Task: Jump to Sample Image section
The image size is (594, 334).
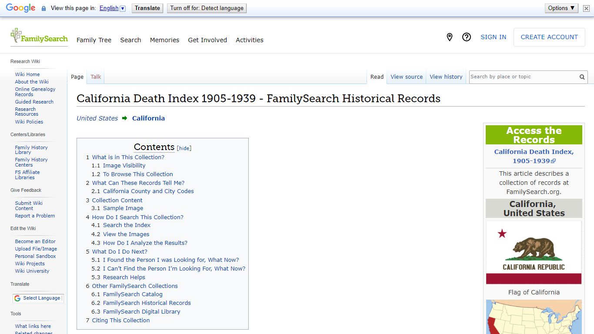Action: [x=123, y=208]
